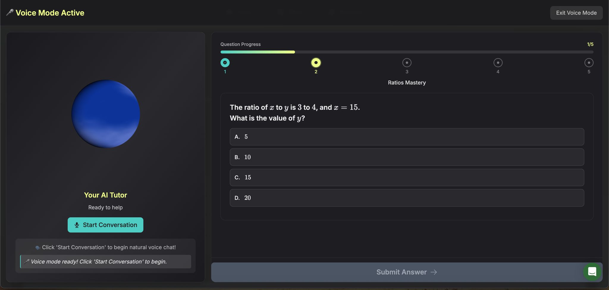Click the microphone icon beside Voice Mode Active
The image size is (609, 290).
click(10, 12)
